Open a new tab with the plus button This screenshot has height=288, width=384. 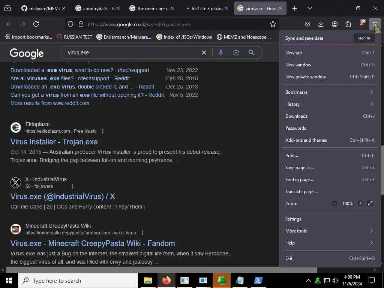pos(295,9)
